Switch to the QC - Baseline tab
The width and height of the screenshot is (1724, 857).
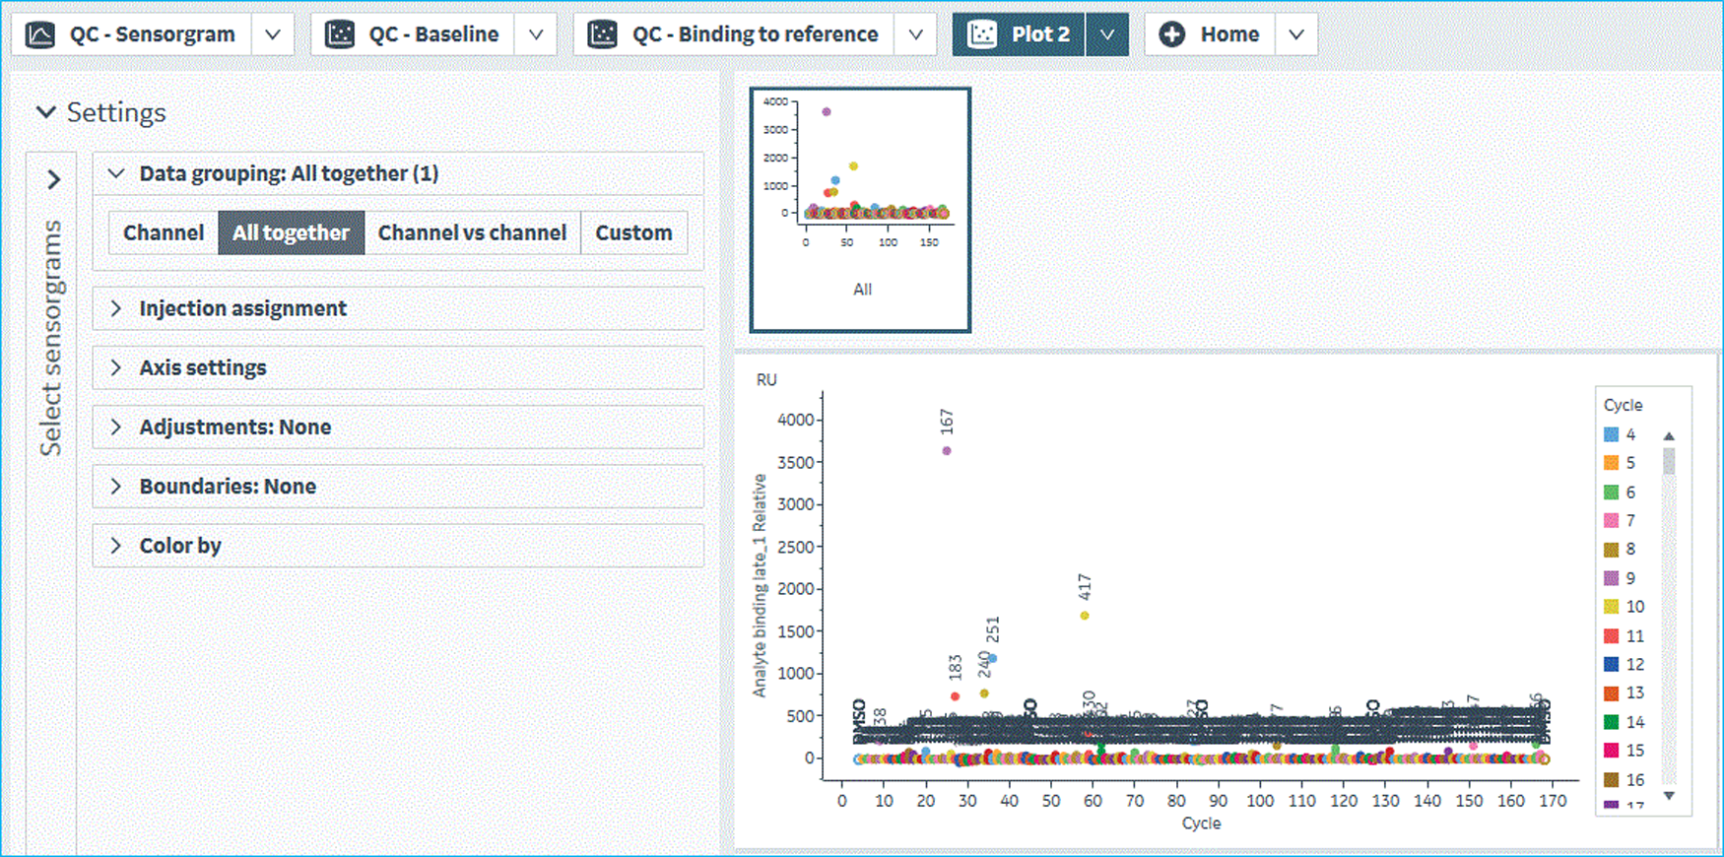[432, 34]
